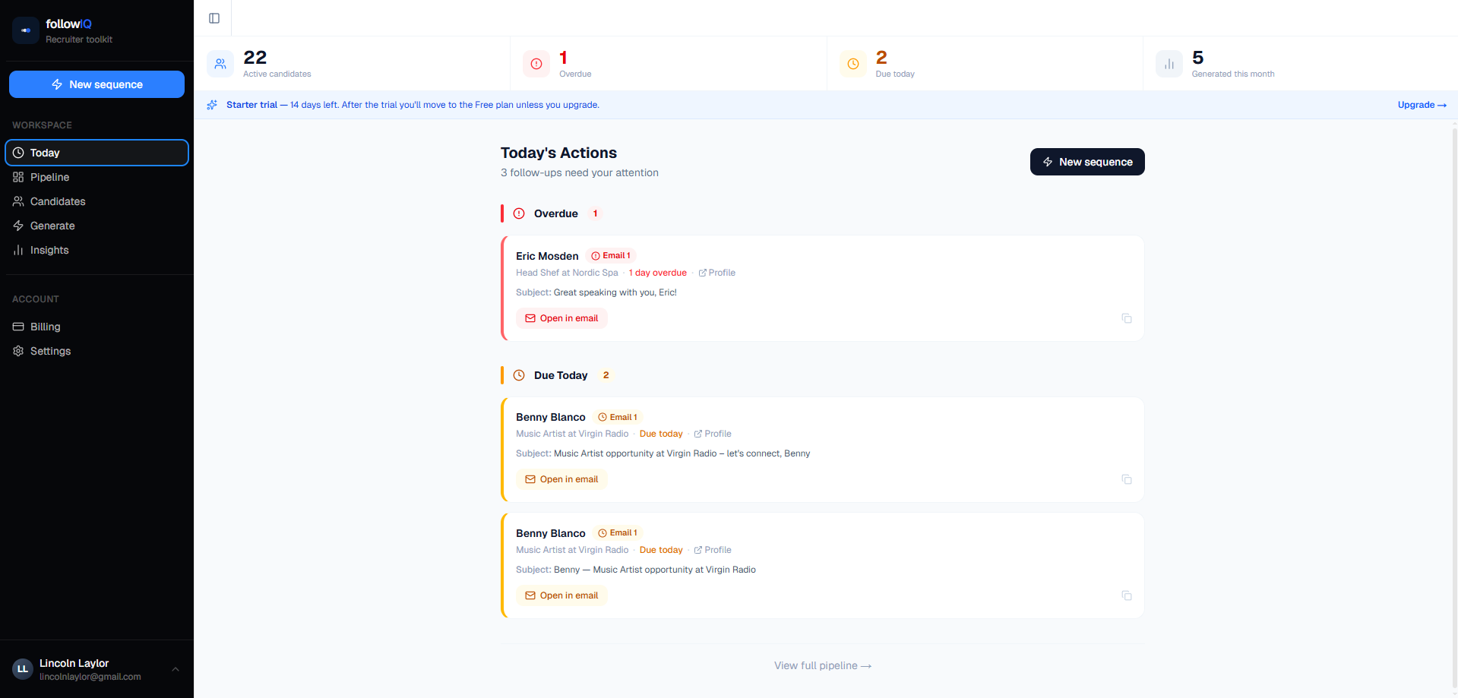
Task: Click the Due Today section count badge
Action: [x=606, y=375]
